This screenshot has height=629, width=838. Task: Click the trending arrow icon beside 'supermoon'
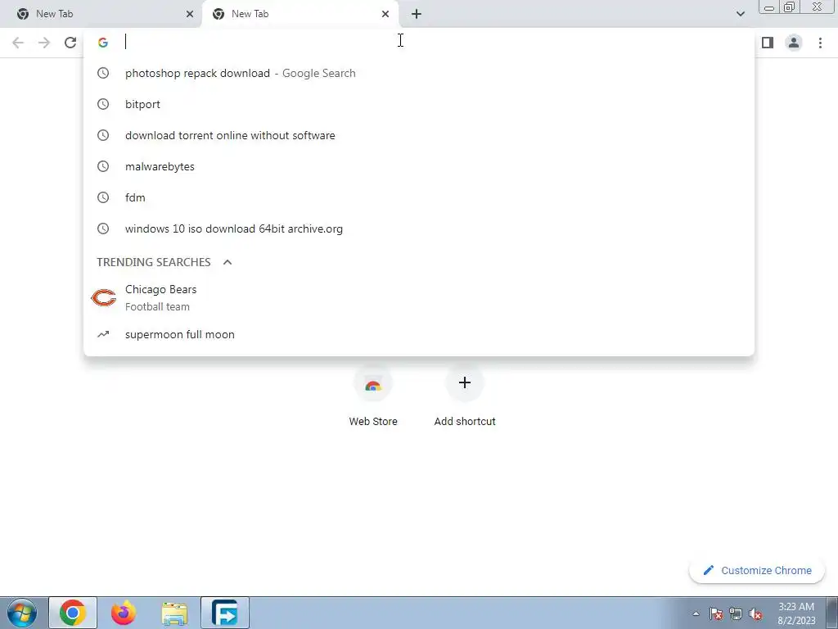click(x=103, y=334)
